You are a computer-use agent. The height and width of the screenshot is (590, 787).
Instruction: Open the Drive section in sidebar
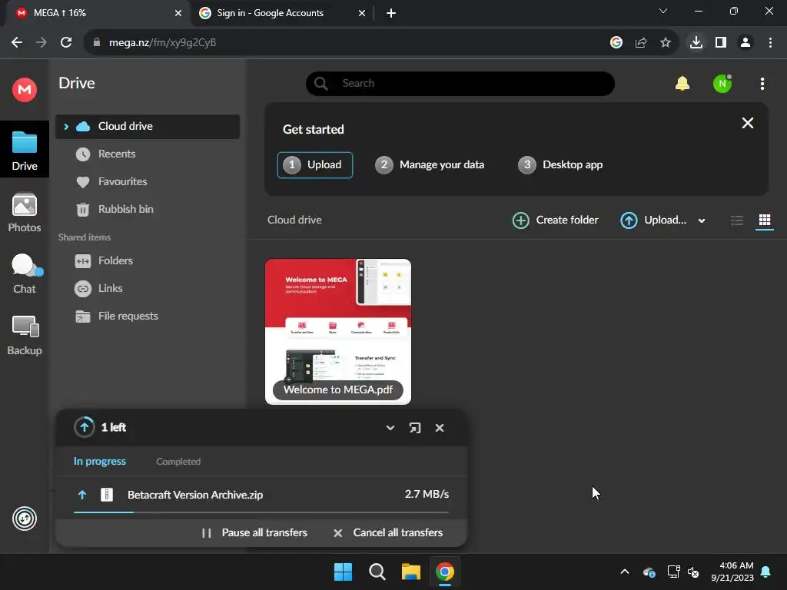(24, 150)
